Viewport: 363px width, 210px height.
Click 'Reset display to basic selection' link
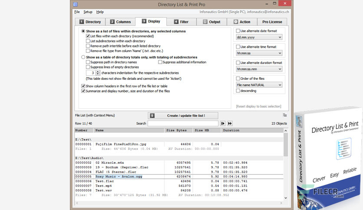pos(259,106)
